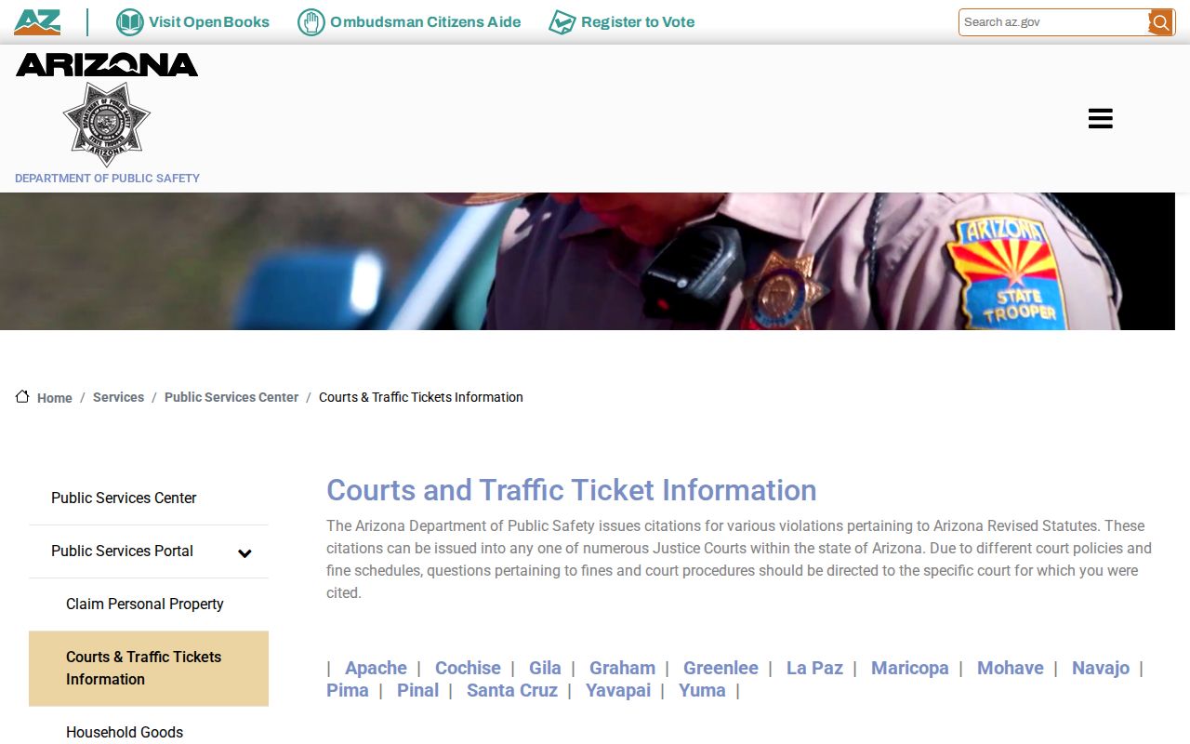This screenshot has width=1190, height=744.
Task: Jump to Yuma county courts
Action: (702, 690)
